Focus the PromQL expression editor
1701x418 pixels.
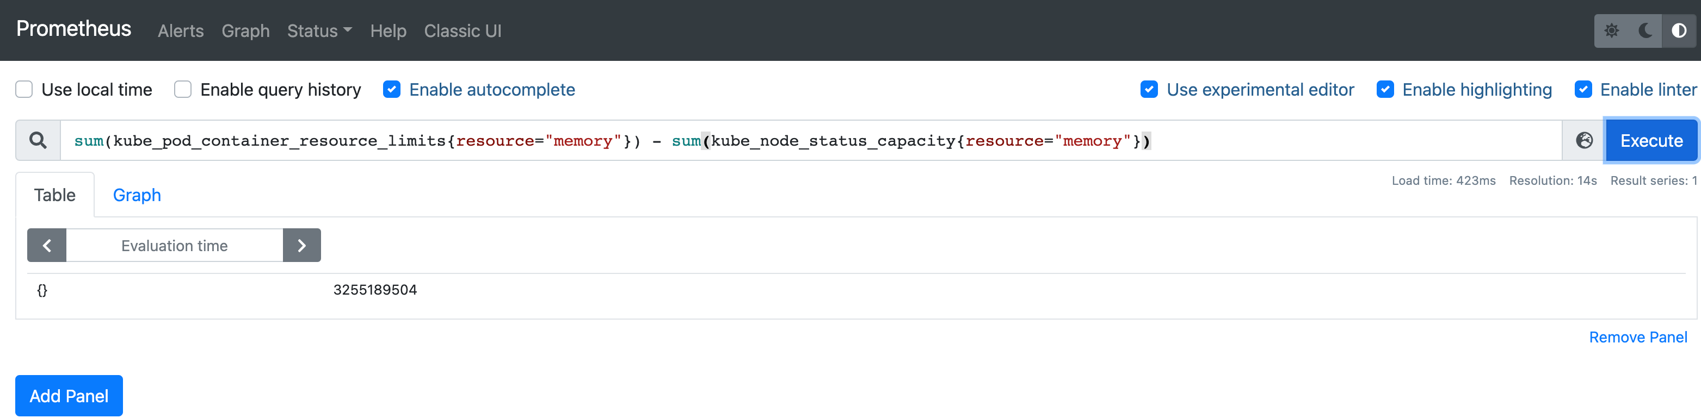811,140
